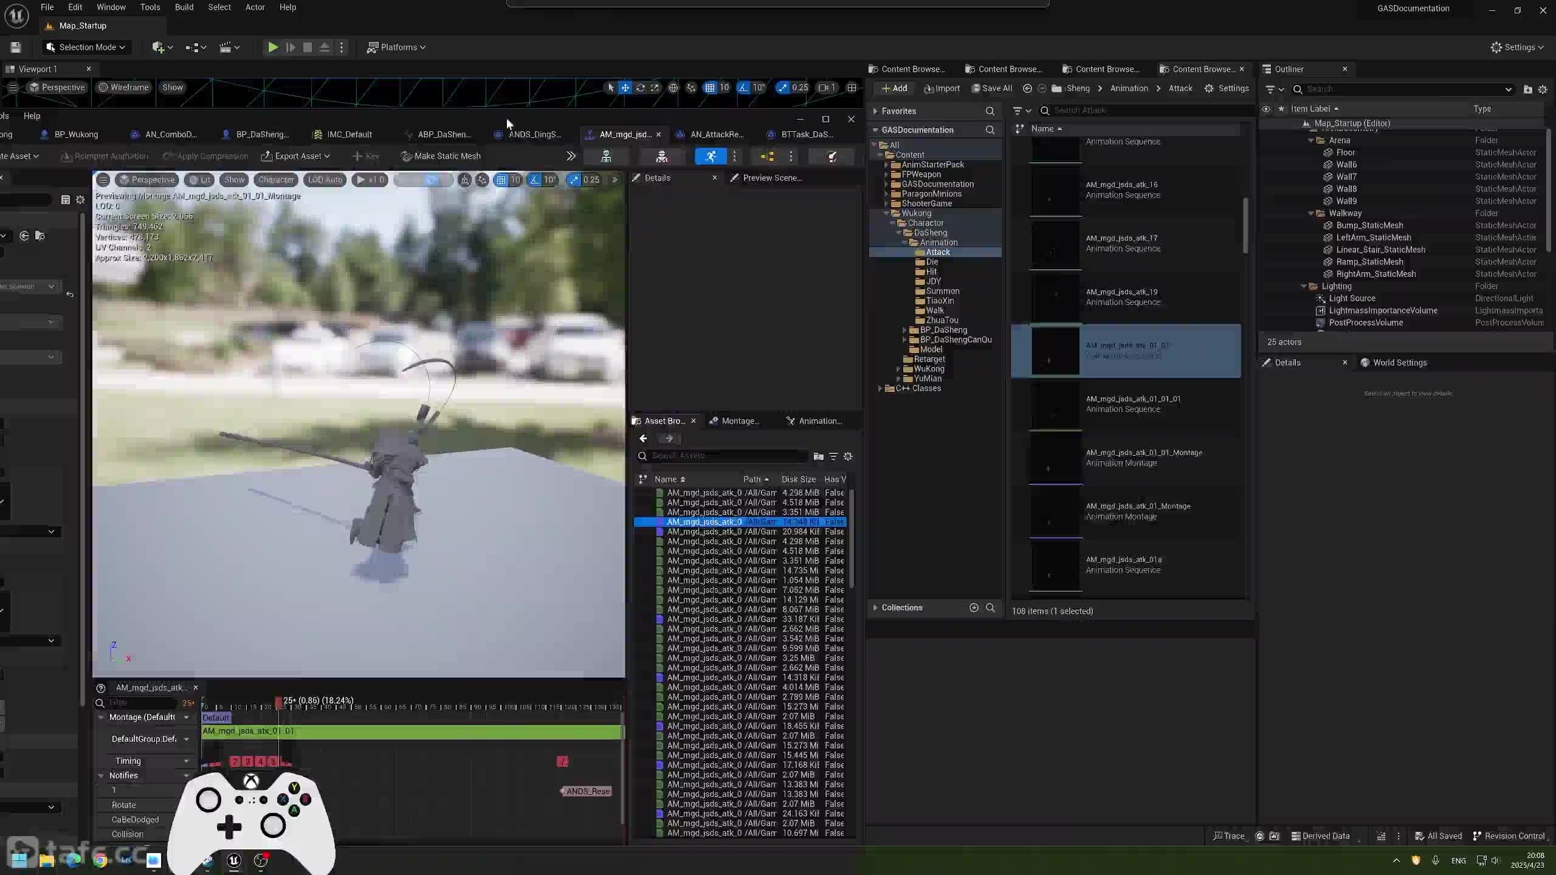The height and width of the screenshot is (875, 1556).
Task: Select the Default montage section marker
Action: tap(216, 718)
